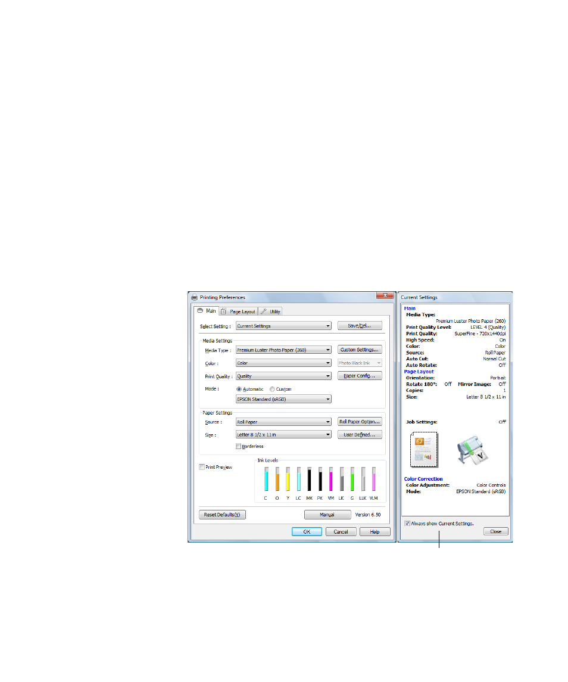Screen dimensions: 568x682
Task: Select the Custom mode radio button
Action: click(273, 389)
